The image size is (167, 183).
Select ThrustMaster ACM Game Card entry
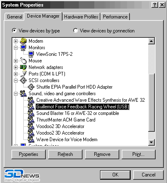(x=66, y=120)
